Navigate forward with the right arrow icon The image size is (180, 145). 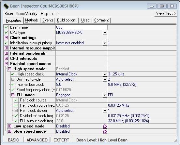pos(58,14)
